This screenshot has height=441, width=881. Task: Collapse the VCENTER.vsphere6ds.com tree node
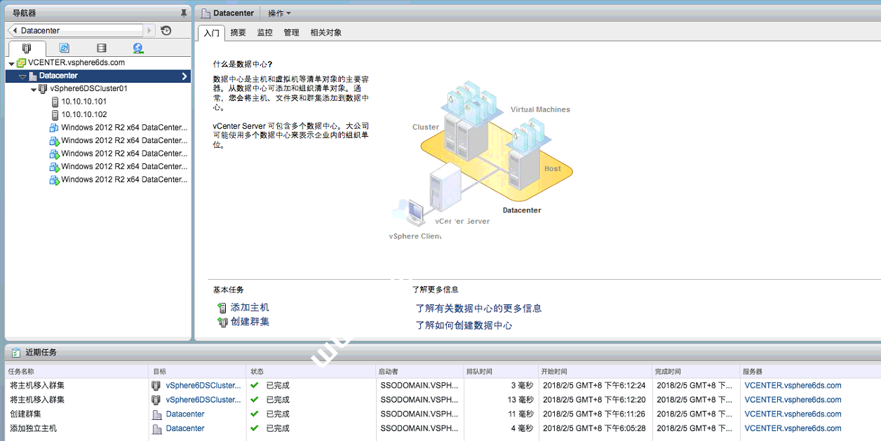[11, 64]
